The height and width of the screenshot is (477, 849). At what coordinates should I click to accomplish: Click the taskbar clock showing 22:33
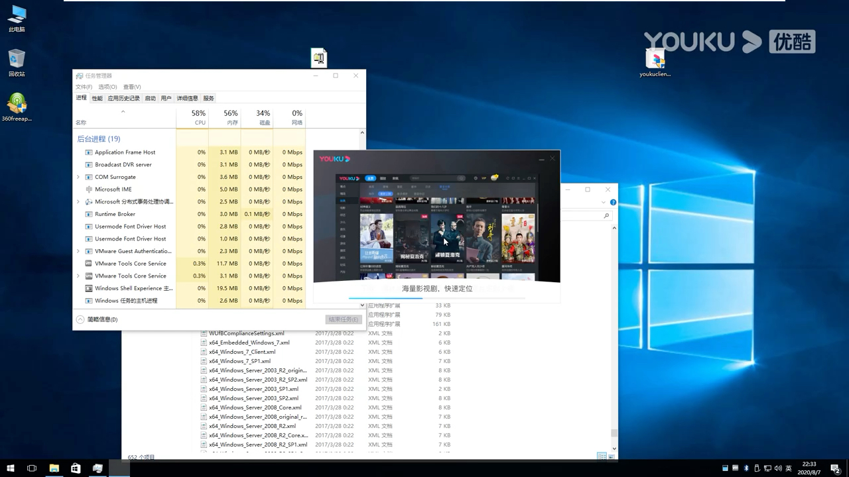pyautogui.click(x=809, y=468)
